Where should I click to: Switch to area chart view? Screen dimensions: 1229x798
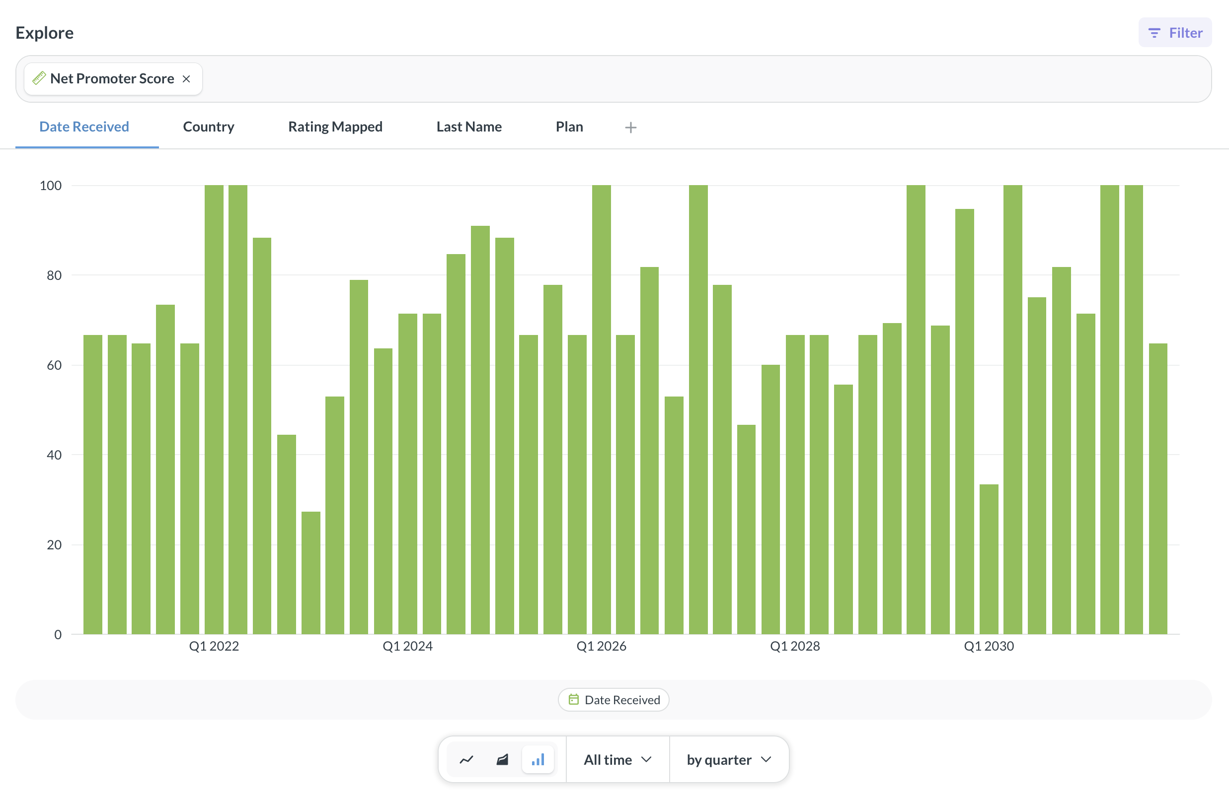(x=502, y=759)
